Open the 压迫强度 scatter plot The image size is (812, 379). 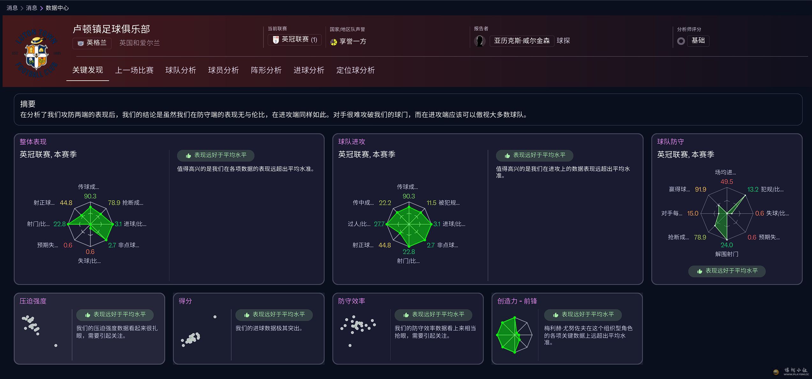[40, 332]
